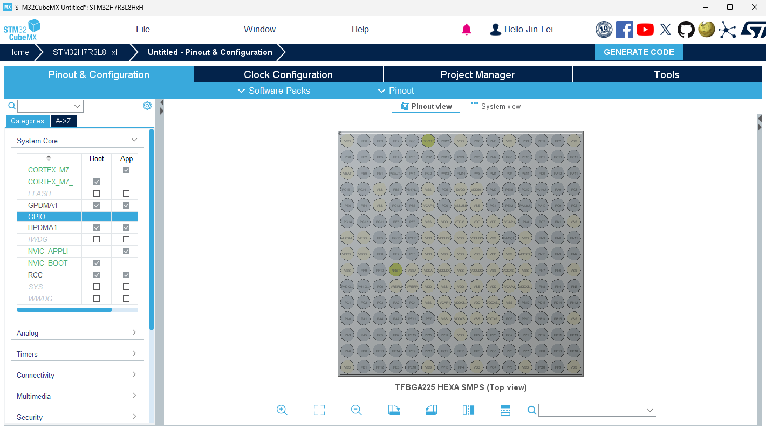Toggle the FLASH App checkbox
This screenshot has width=766, height=430.
click(126, 193)
